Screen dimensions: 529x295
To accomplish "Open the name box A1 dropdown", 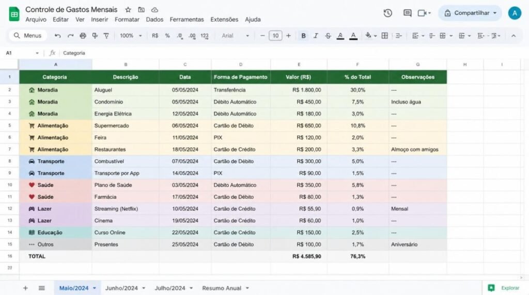I will [37, 53].
